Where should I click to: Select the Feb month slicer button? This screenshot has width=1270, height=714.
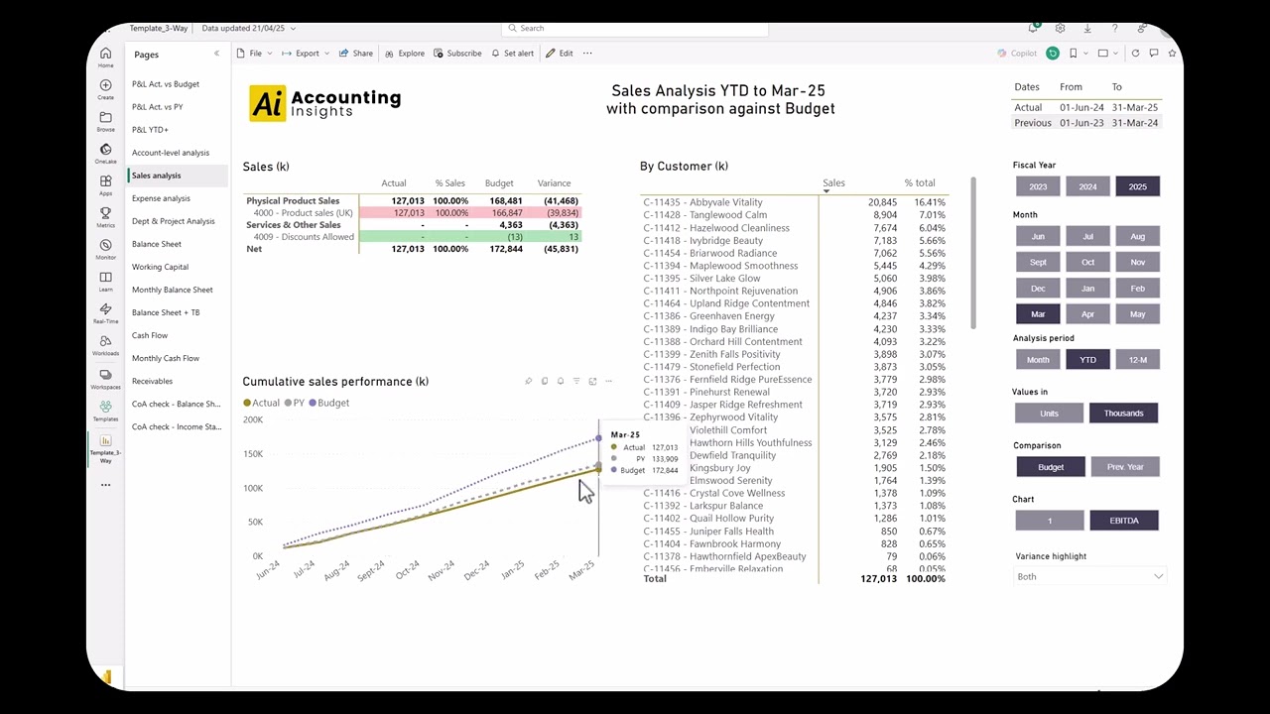coord(1137,289)
